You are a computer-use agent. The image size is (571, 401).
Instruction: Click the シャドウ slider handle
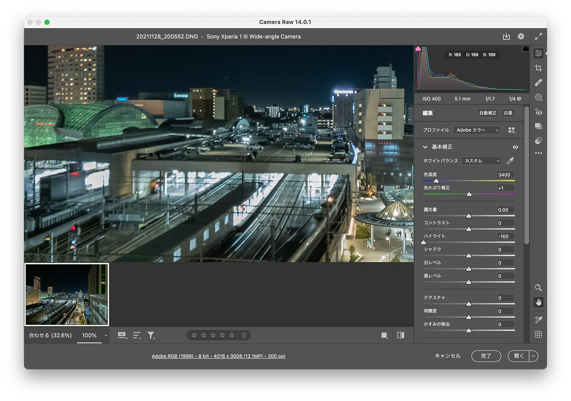(x=469, y=256)
